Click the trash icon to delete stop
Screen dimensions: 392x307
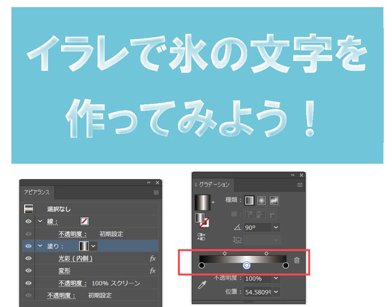297,260
